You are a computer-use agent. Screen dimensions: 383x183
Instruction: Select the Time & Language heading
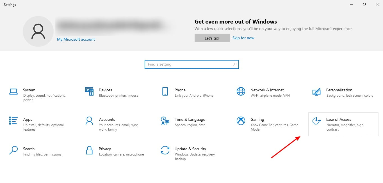click(x=190, y=119)
